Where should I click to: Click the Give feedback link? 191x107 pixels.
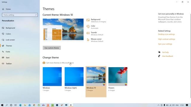coord(167,56)
